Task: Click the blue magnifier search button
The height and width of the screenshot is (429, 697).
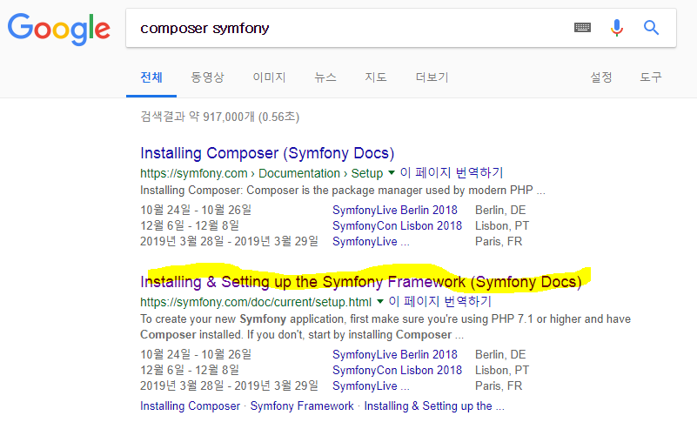Action: (x=651, y=28)
